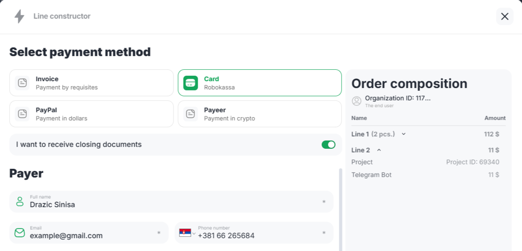Select the Card Robokassa option
The height and width of the screenshot is (251, 522).
(x=259, y=83)
